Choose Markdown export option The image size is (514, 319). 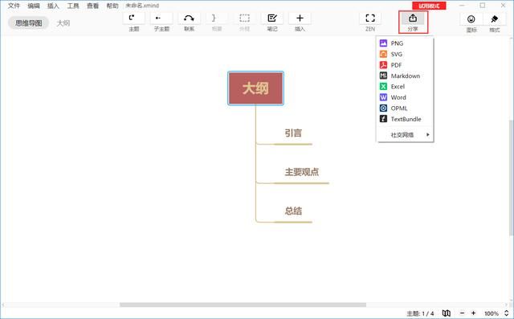405,76
